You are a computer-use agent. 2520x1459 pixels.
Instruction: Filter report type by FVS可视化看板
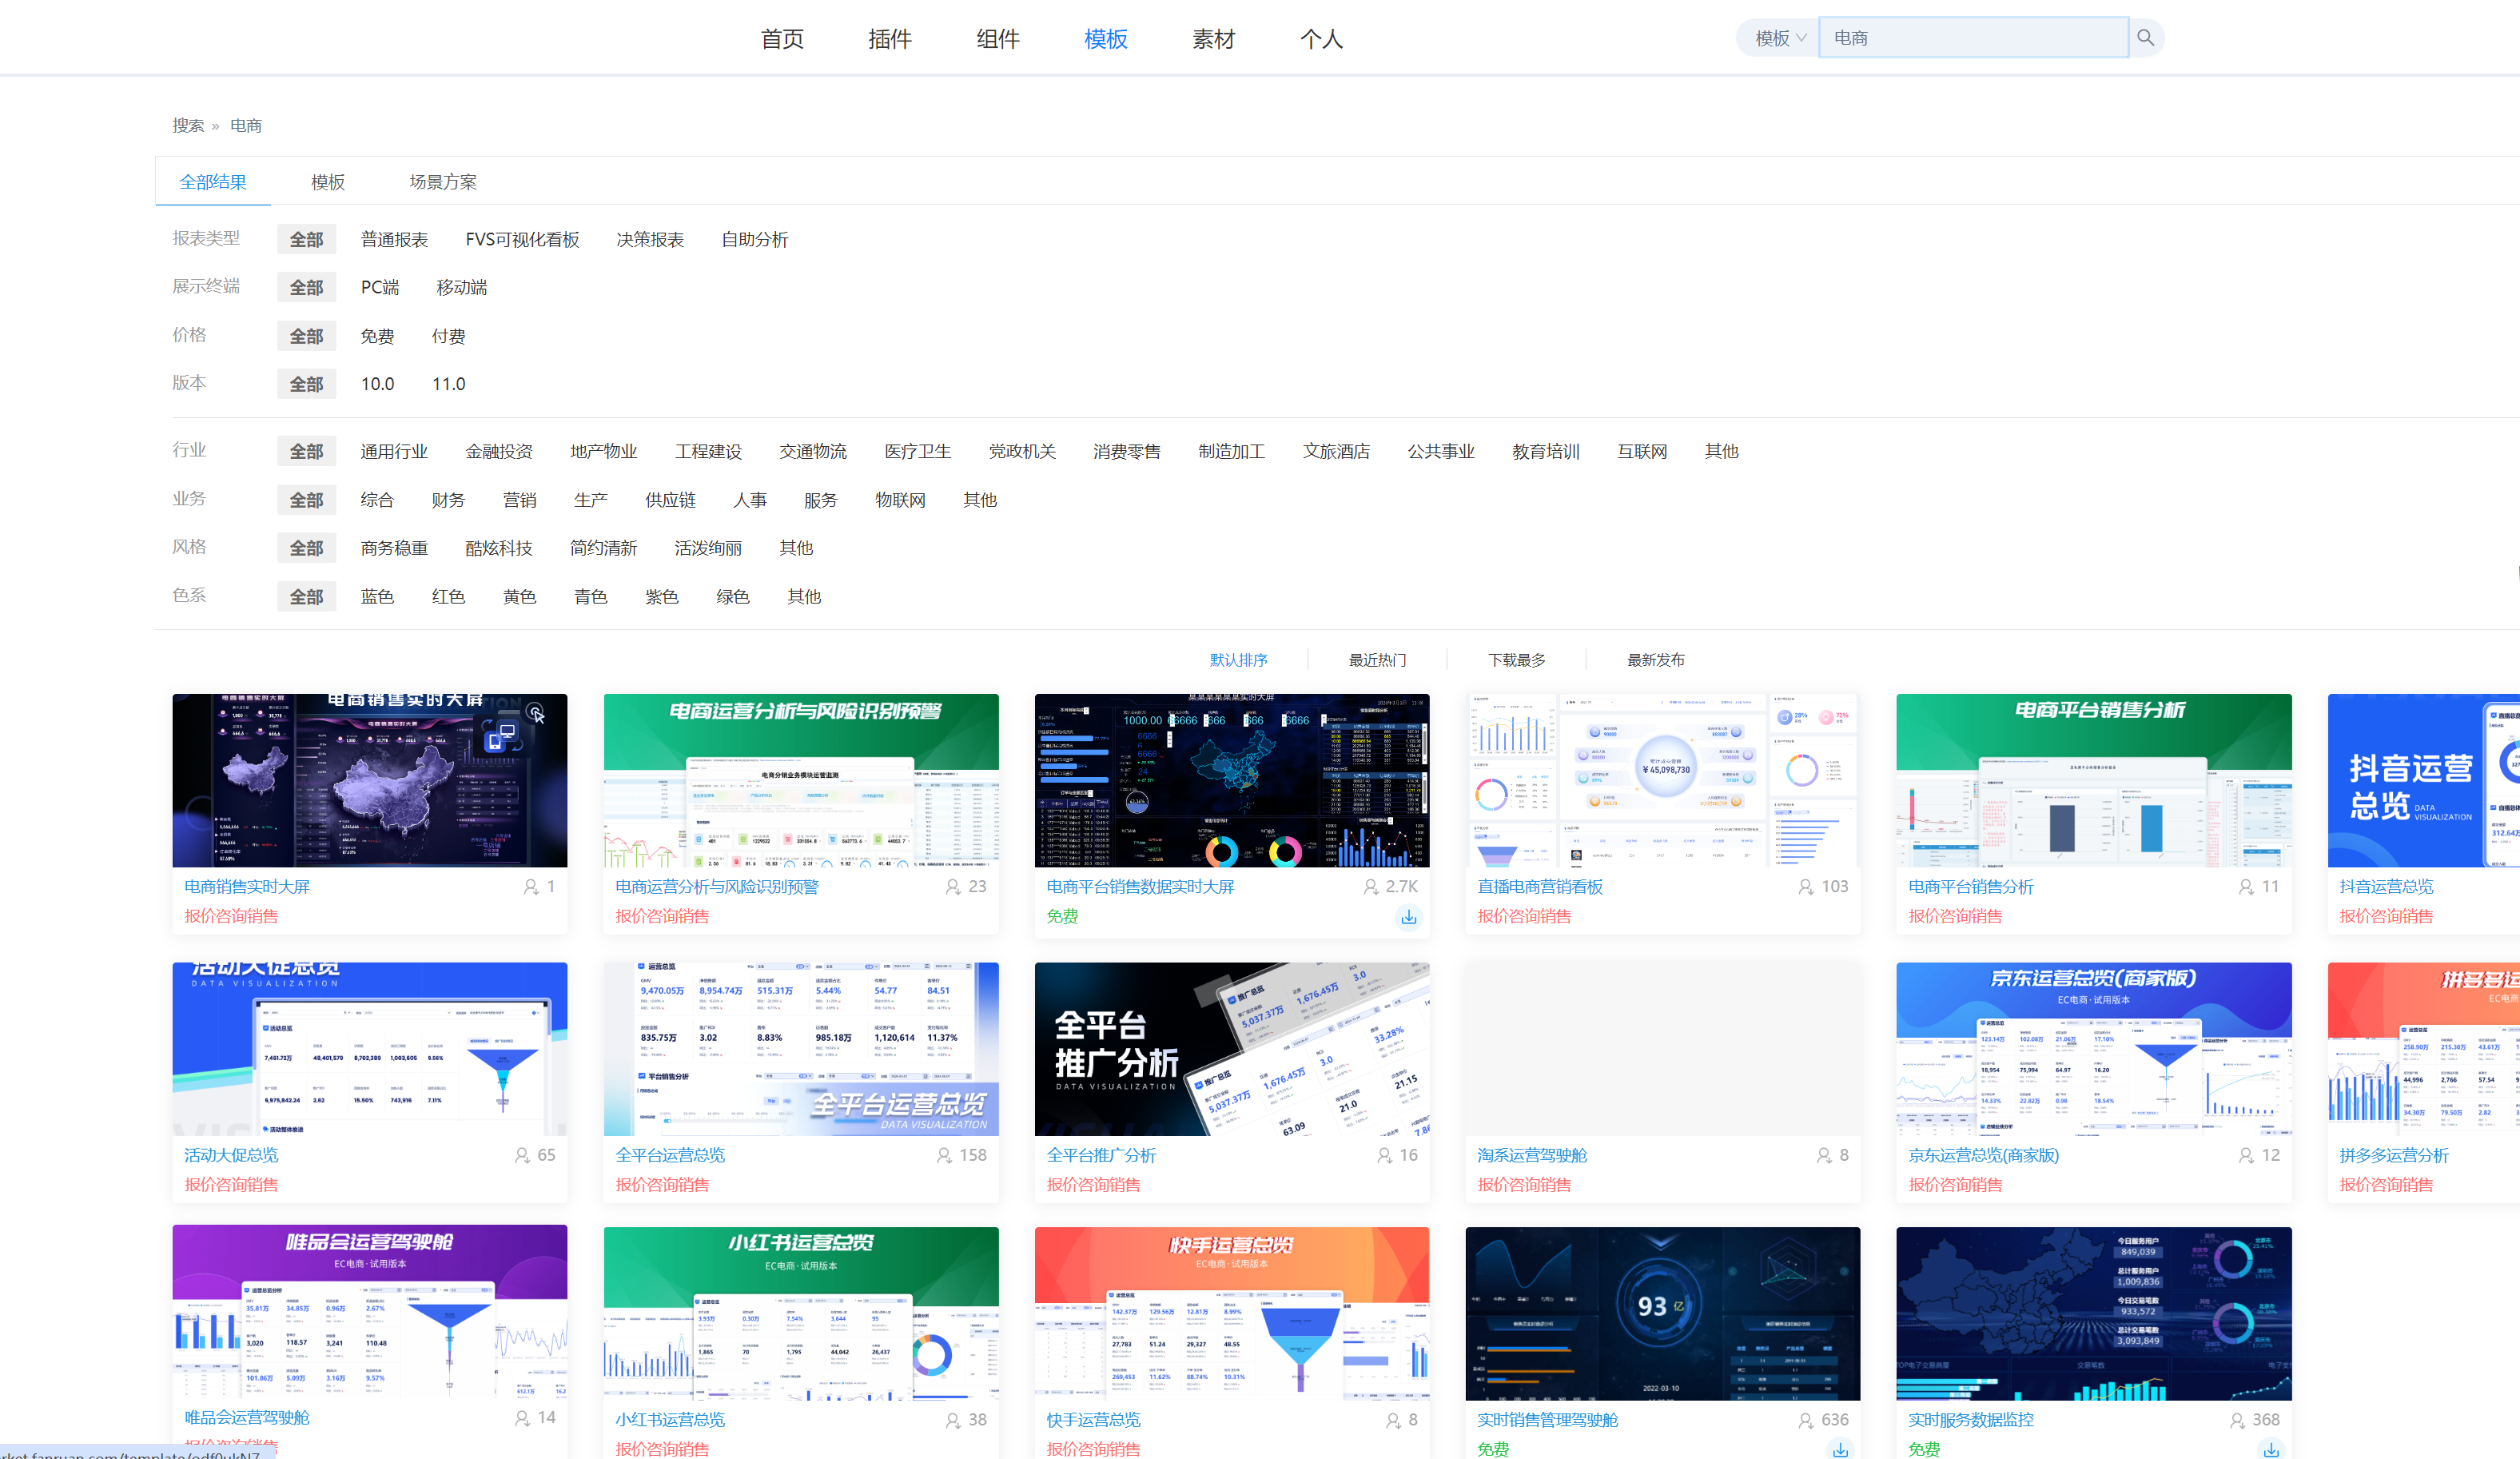pyautogui.click(x=522, y=240)
